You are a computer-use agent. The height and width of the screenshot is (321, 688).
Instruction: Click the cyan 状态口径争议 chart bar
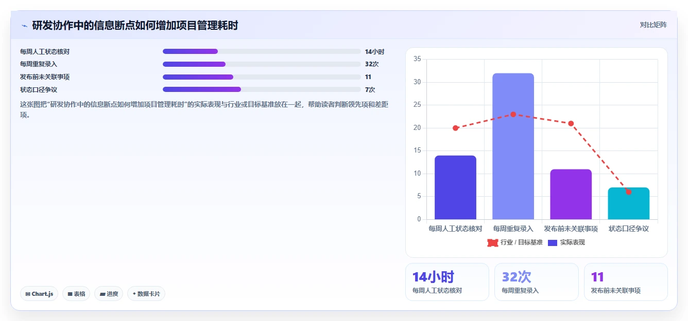[x=628, y=203]
